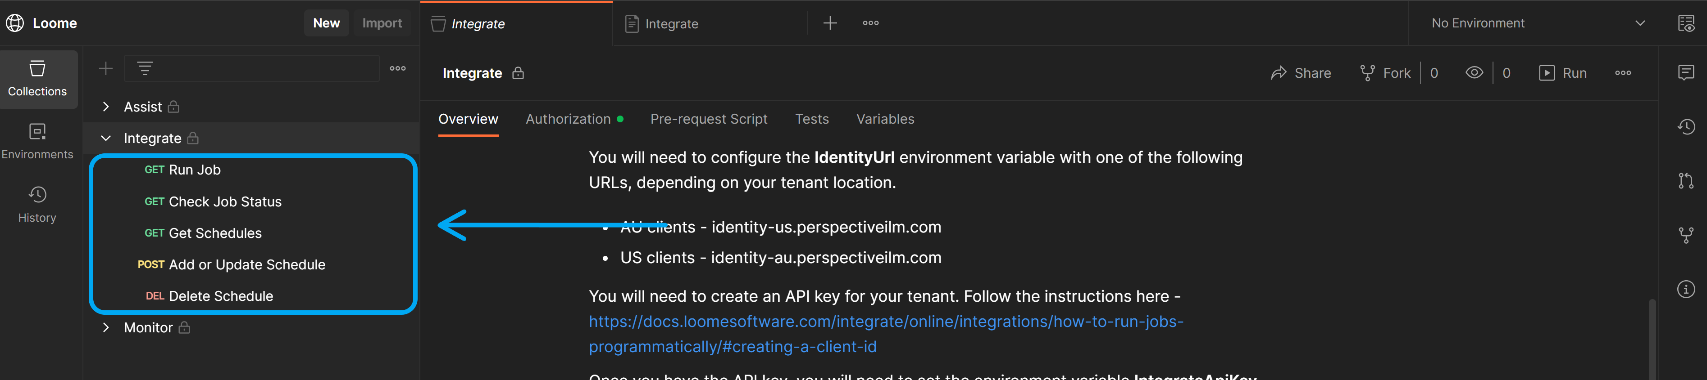The width and height of the screenshot is (1707, 380).
Task: Select the Monitor collection row
Action: [252, 328]
